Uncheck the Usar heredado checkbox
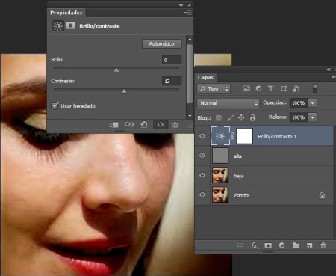The height and width of the screenshot is (276, 336). click(x=55, y=105)
